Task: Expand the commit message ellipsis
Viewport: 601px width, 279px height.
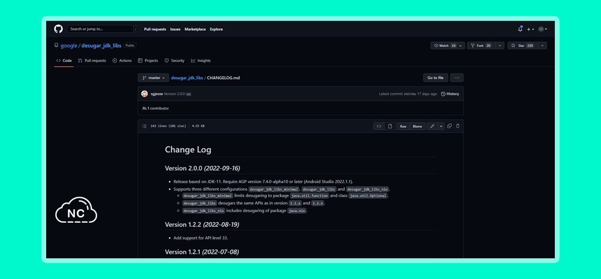Action: coord(189,94)
